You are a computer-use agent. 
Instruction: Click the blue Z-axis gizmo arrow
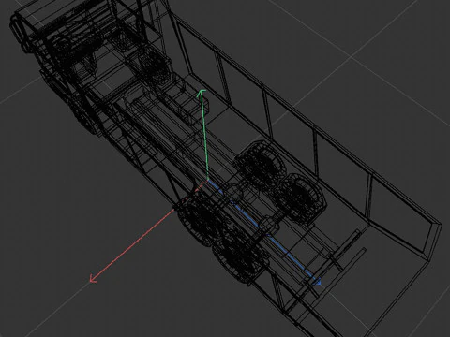pos(264,232)
